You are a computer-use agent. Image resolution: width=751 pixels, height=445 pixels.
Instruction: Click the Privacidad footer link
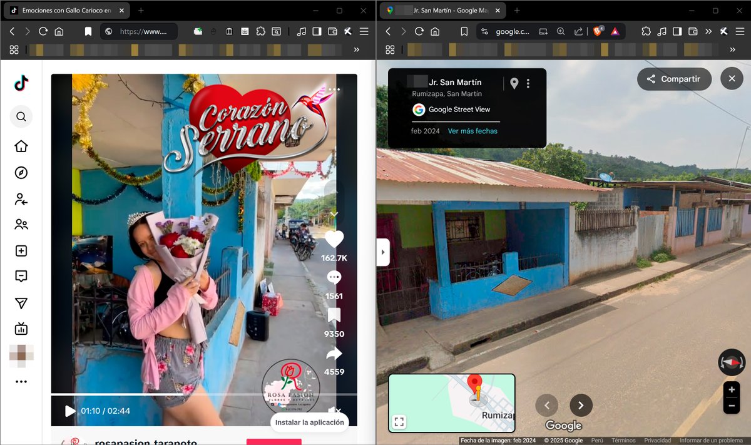pos(657,441)
